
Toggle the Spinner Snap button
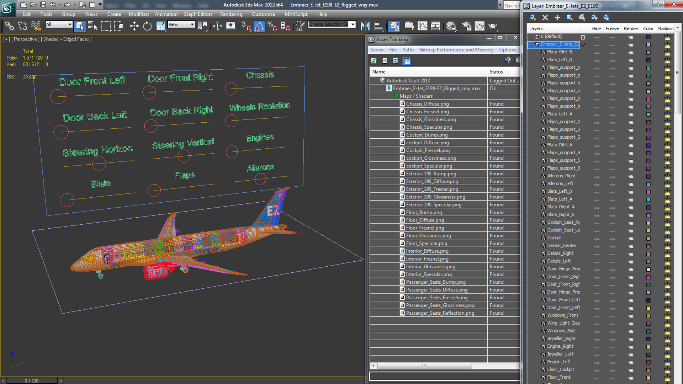coord(285,26)
